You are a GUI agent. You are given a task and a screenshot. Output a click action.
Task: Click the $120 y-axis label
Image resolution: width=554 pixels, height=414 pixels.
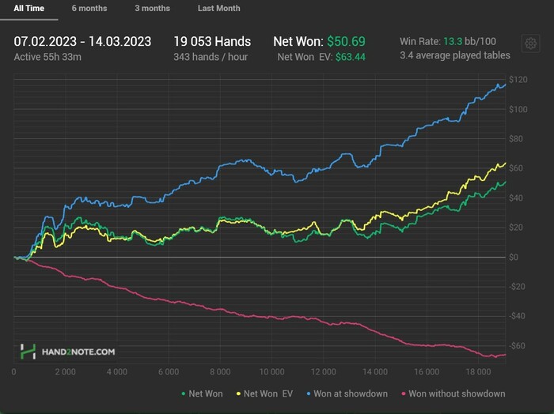click(x=518, y=80)
